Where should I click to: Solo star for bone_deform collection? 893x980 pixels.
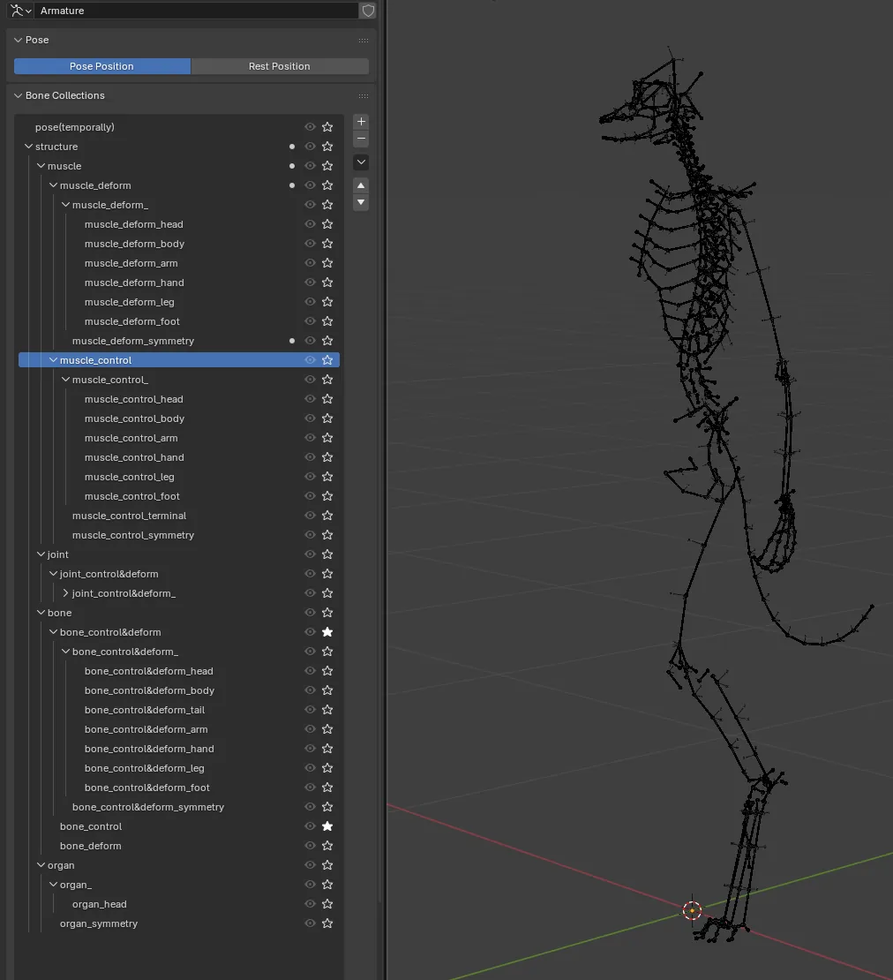point(327,846)
